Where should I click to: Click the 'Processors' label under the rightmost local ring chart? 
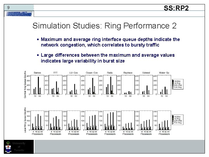[164, 134]
